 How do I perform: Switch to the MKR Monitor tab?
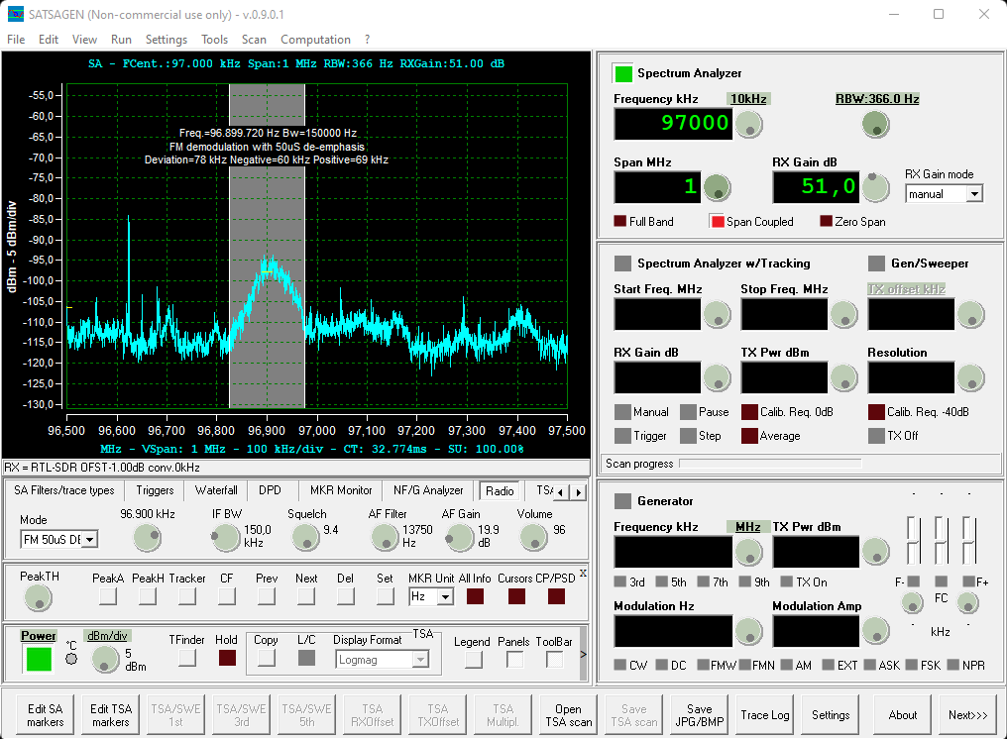point(341,490)
